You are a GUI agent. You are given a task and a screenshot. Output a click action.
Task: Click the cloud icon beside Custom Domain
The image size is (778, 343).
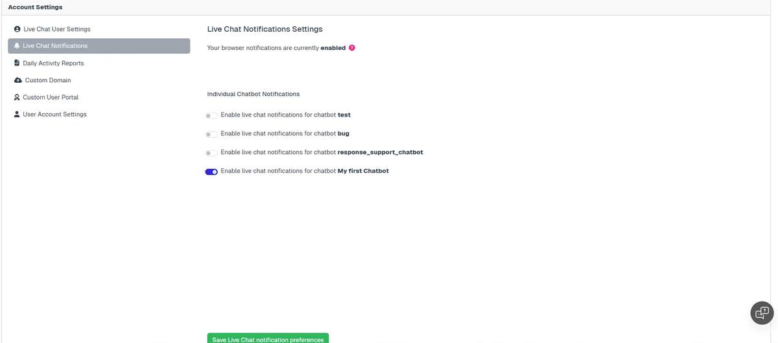click(x=18, y=80)
